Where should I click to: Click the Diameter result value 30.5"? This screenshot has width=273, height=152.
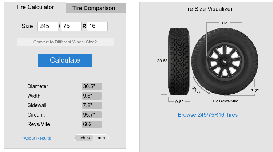coord(92,86)
